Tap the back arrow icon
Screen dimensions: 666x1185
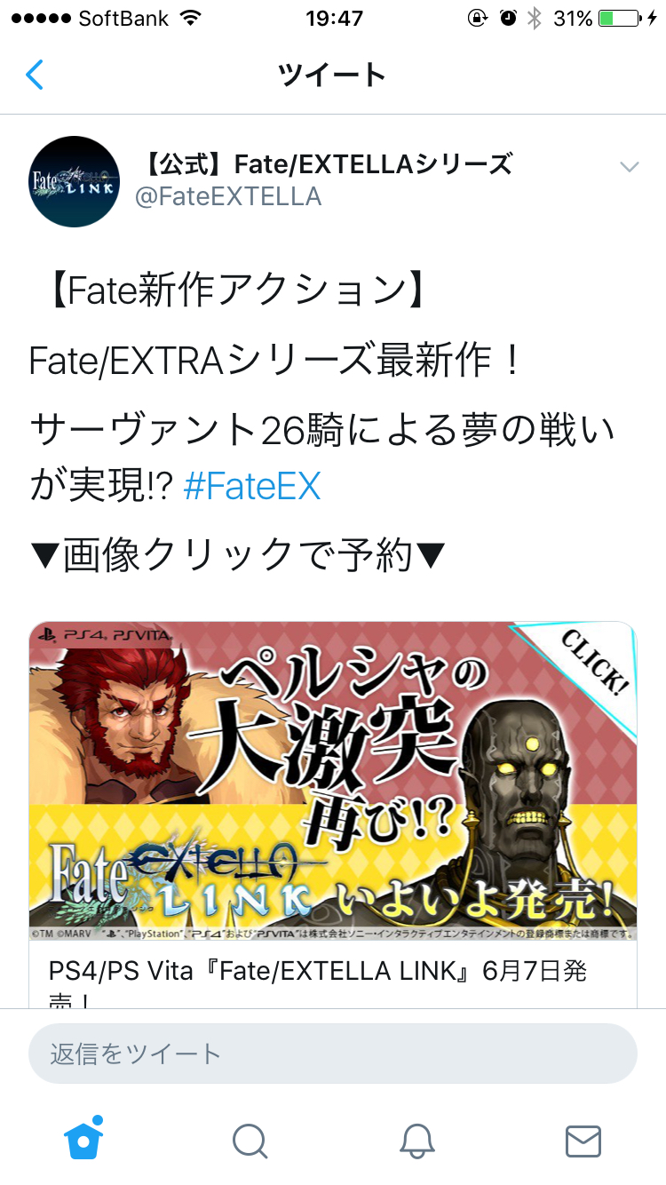tap(34, 75)
